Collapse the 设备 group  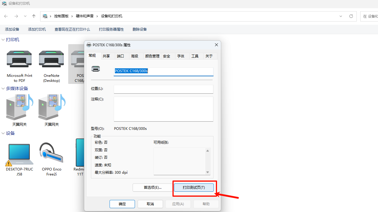click(3, 133)
